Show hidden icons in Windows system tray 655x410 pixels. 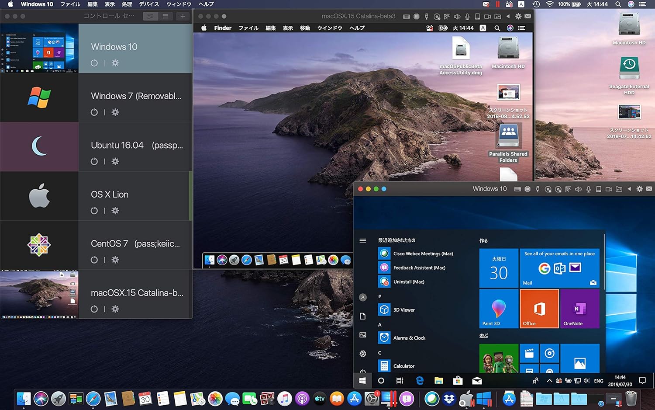point(549,381)
